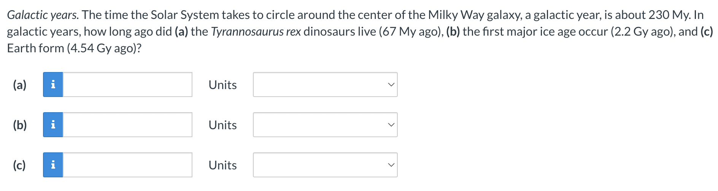Click the Units label in row (a)

[x=222, y=85]
